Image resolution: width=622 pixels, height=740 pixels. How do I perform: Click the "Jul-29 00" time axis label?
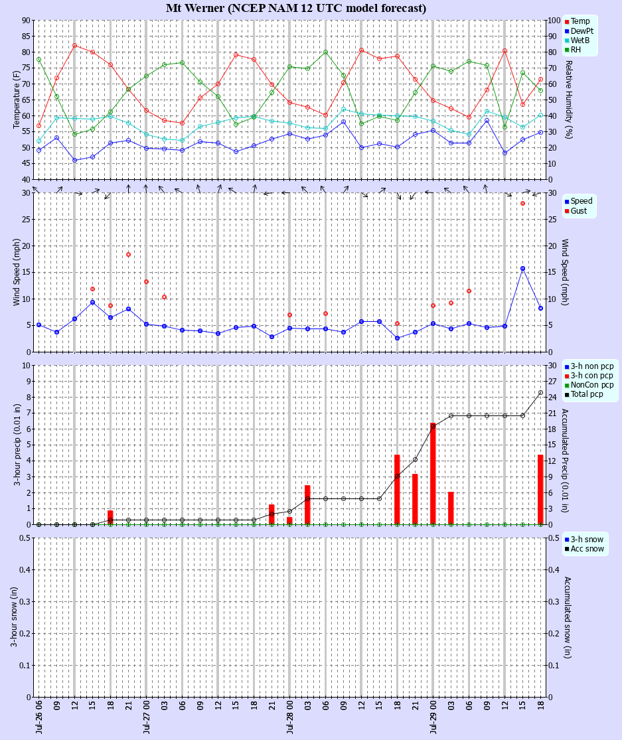[x=433, y=717]
